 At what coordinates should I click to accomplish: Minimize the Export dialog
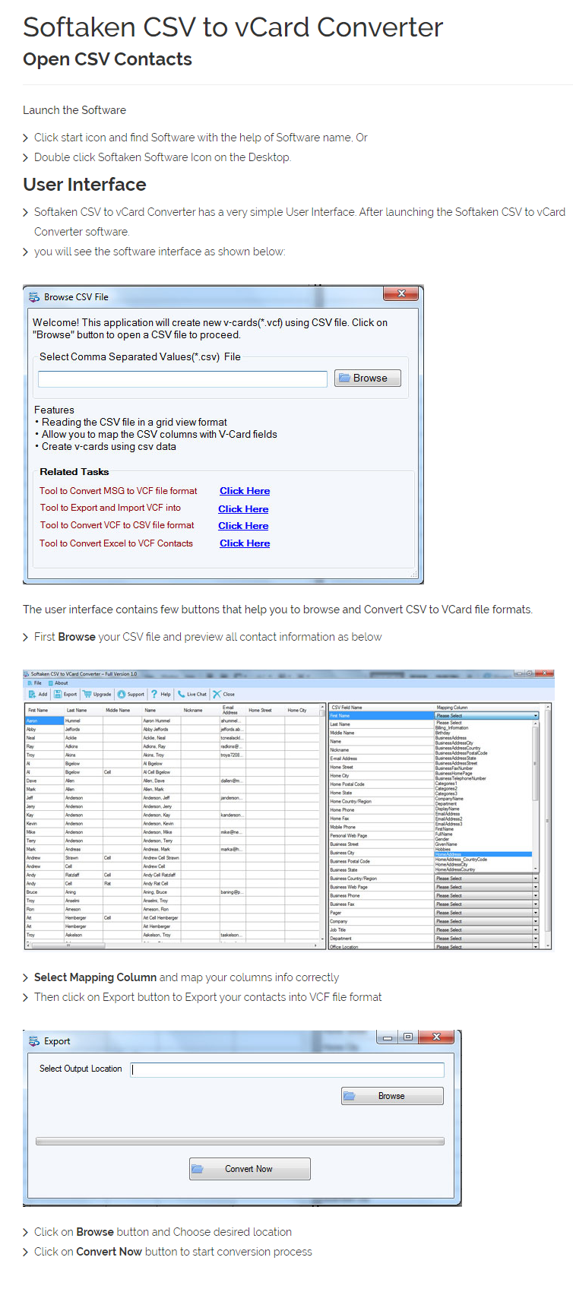pyautogui.click(x=388, y=1037)
